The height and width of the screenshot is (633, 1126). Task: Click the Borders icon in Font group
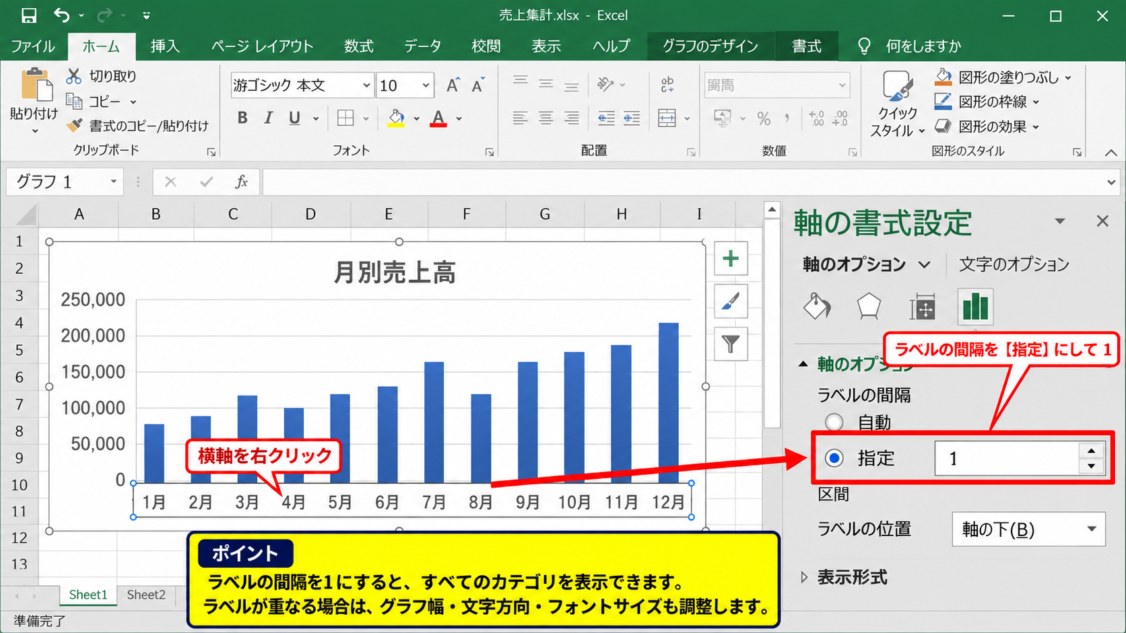click(345, 118)
